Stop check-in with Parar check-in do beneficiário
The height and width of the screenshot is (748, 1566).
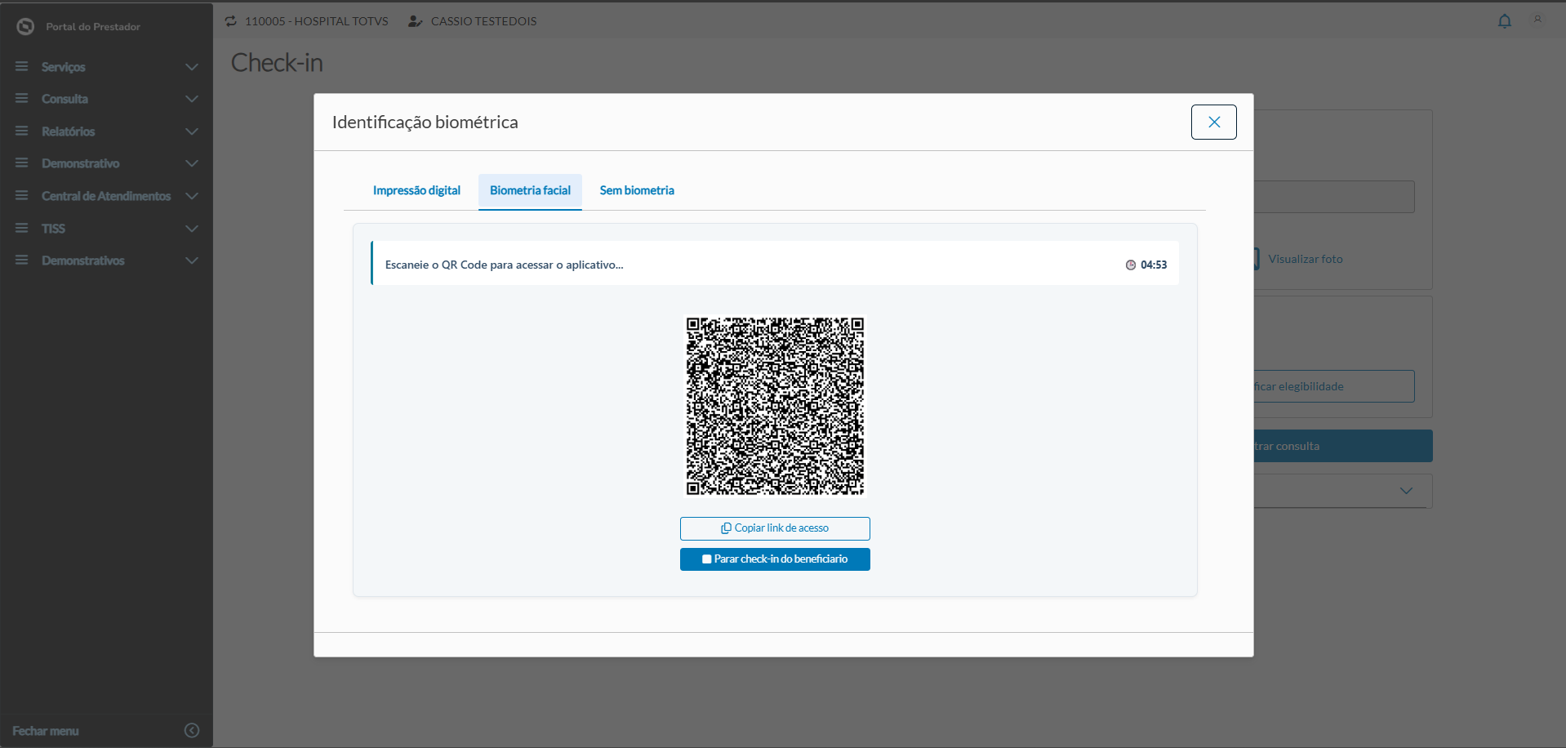point(775,559)
